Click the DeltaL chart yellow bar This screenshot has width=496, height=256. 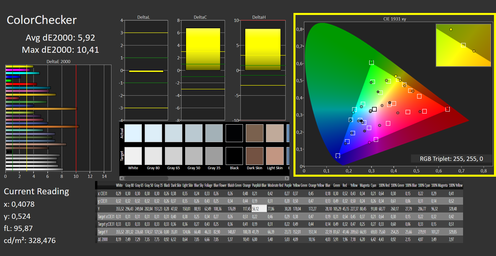click(146, 71)
